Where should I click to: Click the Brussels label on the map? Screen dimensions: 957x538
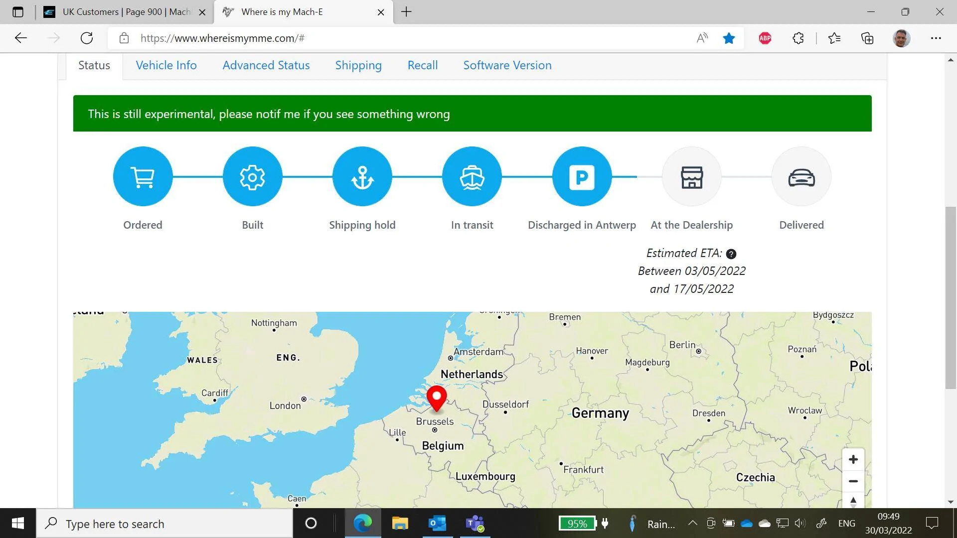pyautogui.click(x=435, y=421)
